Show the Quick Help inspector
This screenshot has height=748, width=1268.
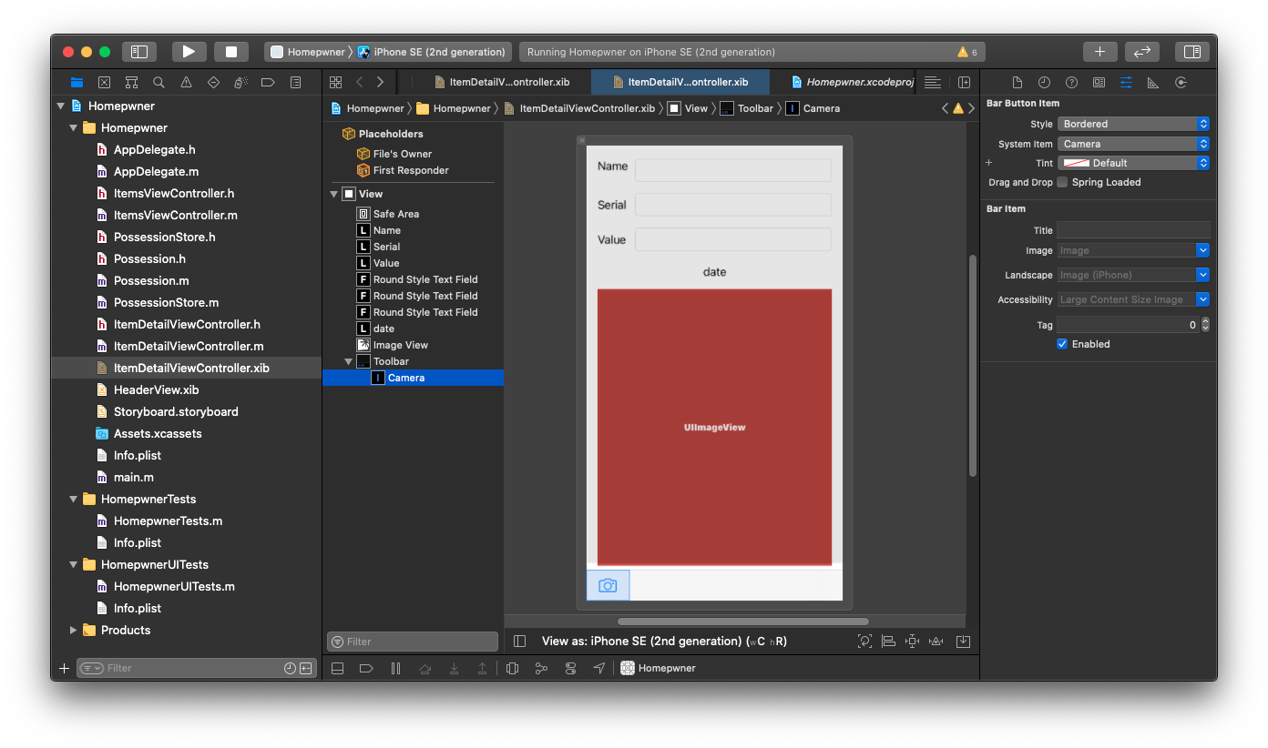coord(1071,82)
